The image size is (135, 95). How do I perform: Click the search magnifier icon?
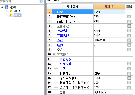(x=41, y=1)
